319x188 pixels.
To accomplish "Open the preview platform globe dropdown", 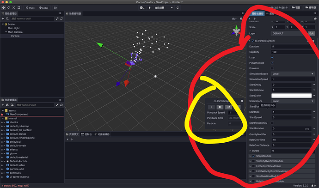I will (142, 8).
